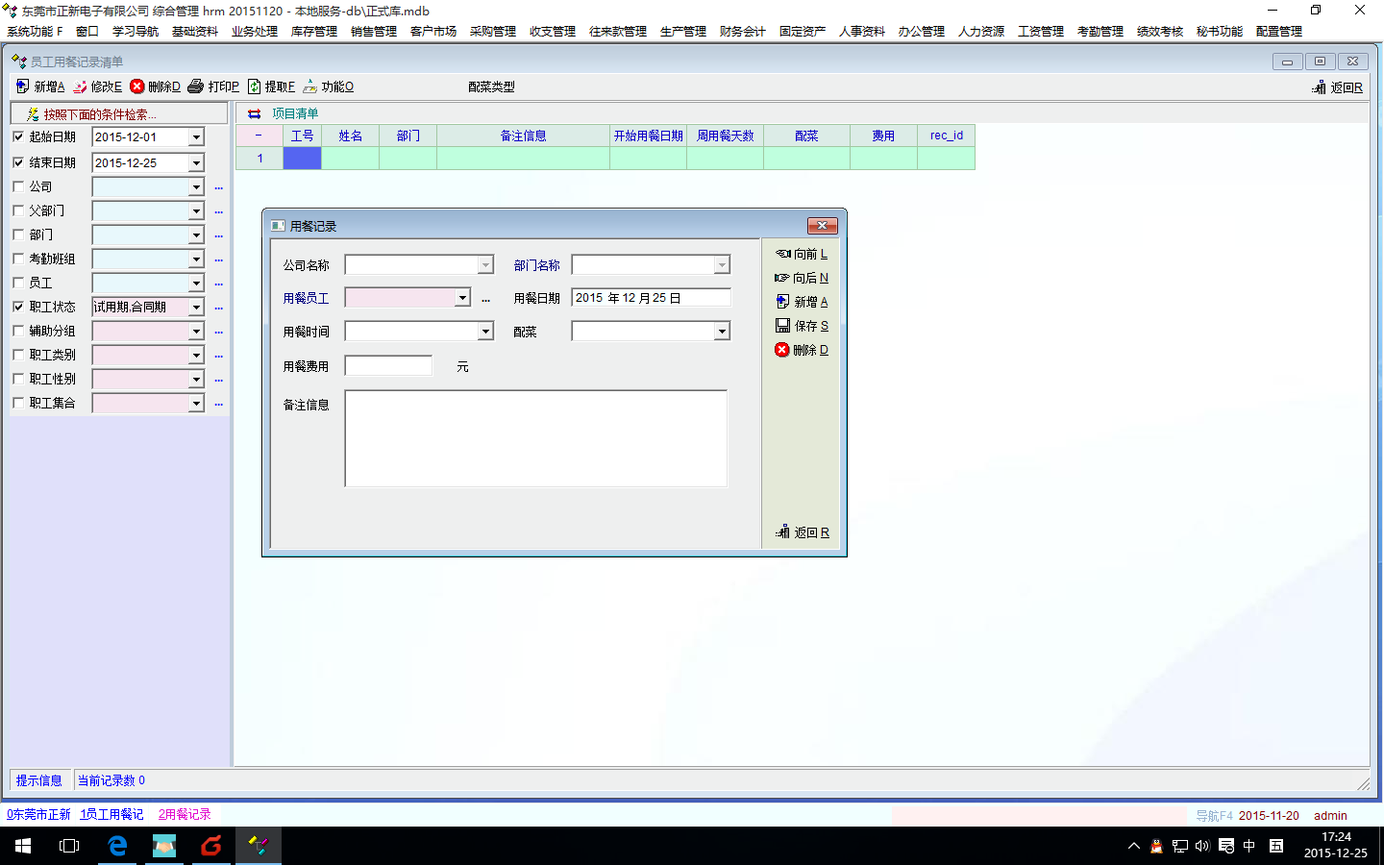
Task: Click the red 删除D delete toolbar icon
Action: (137, 86)
